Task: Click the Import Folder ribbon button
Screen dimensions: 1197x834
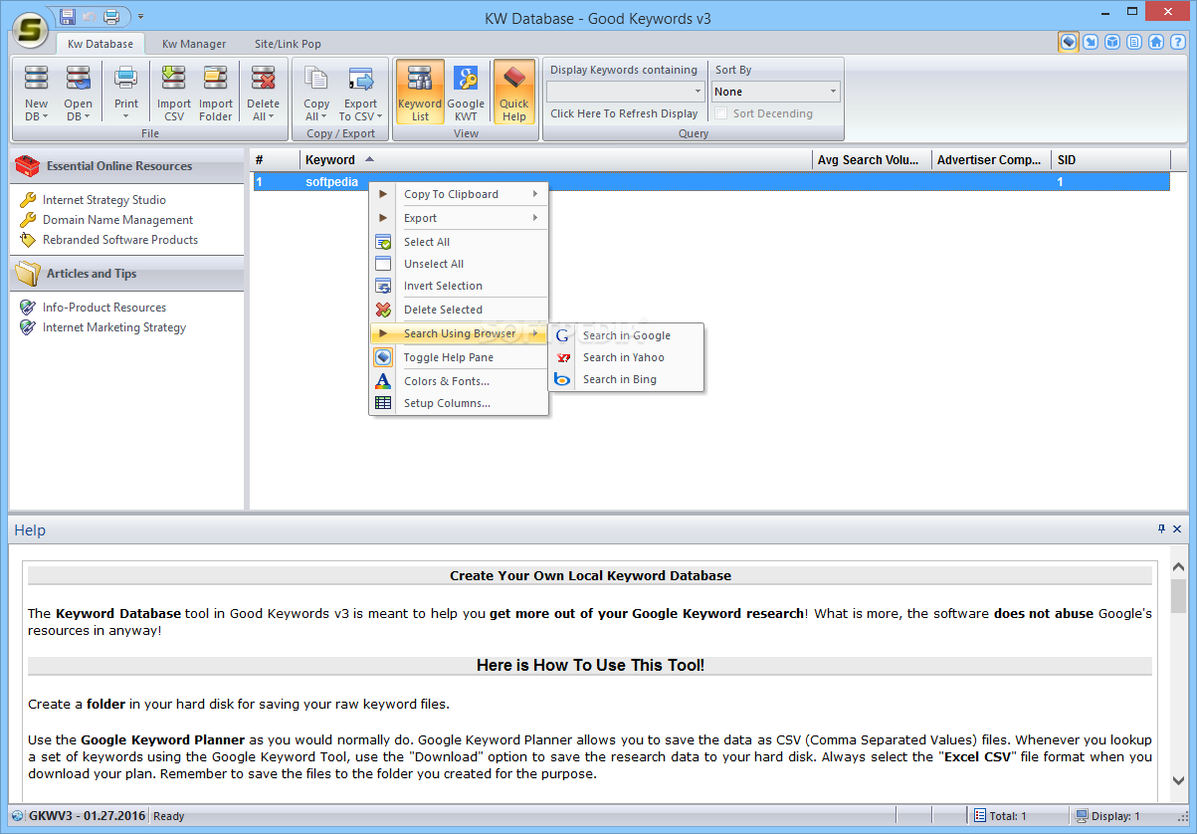Action: 216,93
